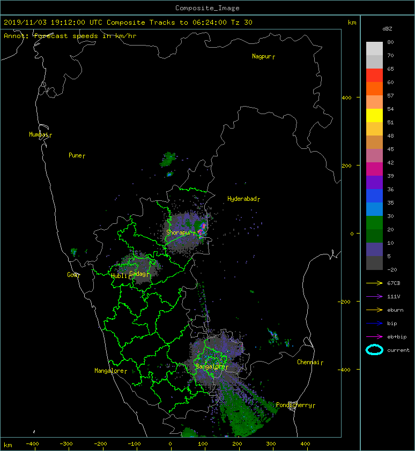Click the intense echo core east of Shorapur
The image size is (415, 451).
202,230
